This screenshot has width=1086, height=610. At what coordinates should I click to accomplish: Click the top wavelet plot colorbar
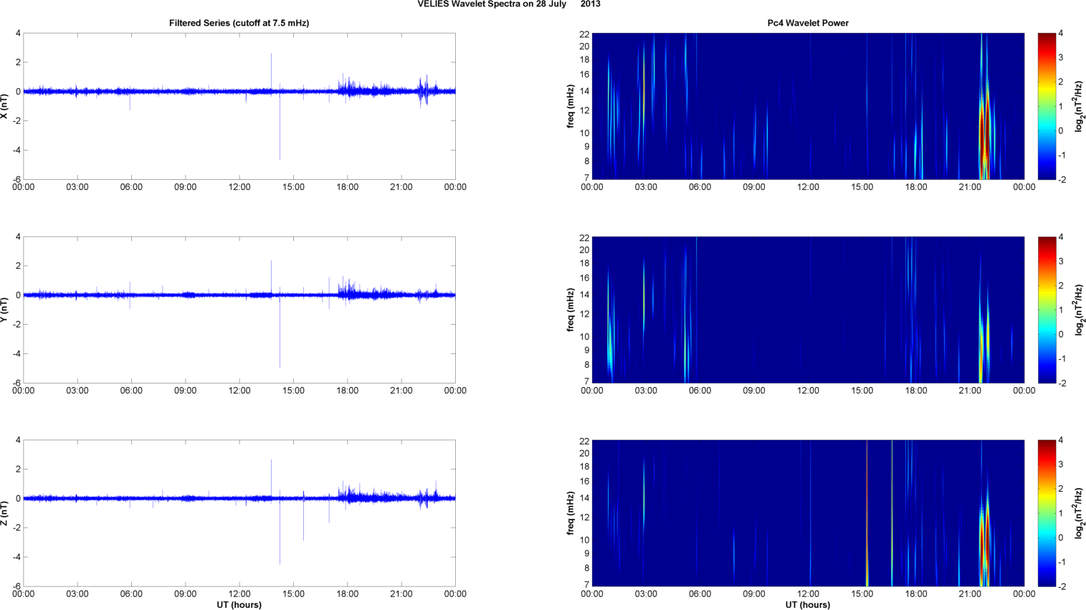1047,106
